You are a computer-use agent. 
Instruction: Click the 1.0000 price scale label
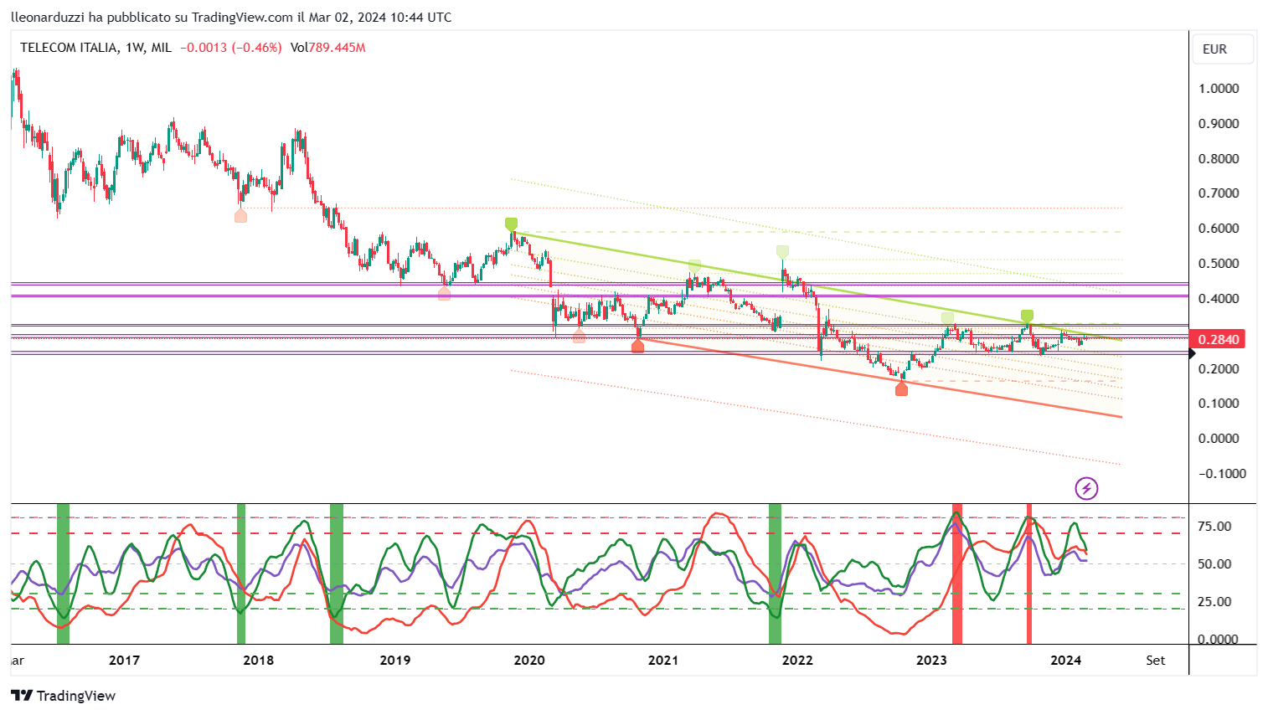point(1219,89)
